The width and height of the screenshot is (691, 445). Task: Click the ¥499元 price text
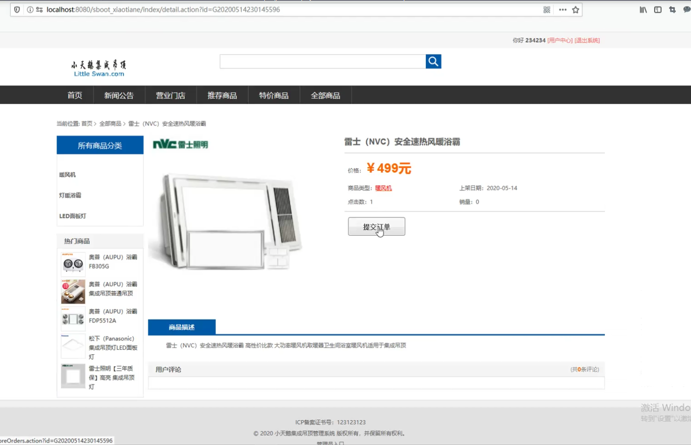point(389,168)
